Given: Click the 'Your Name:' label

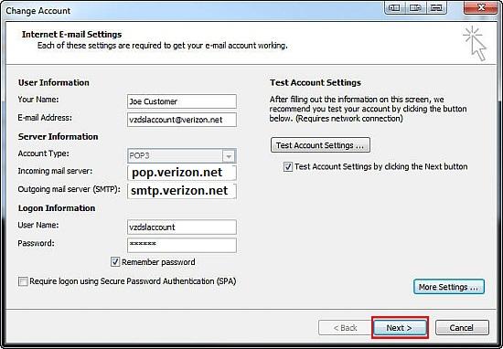Looking at the screenshot, I should tap(38, 100).
